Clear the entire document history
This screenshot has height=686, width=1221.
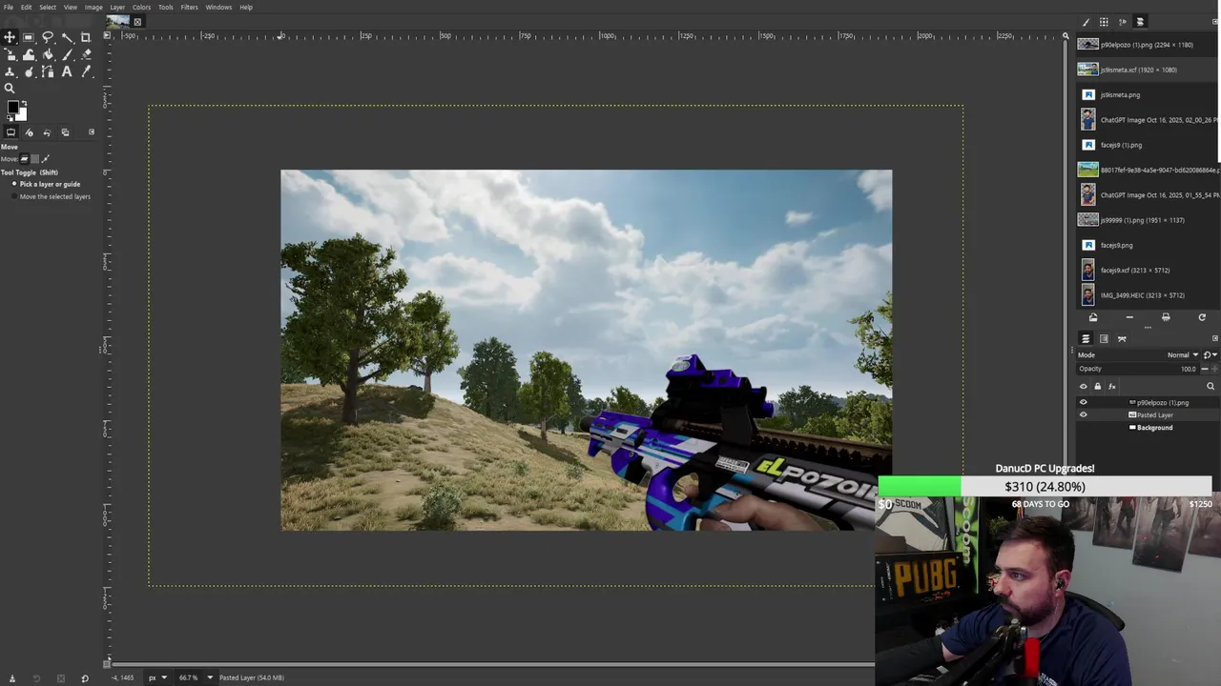coord(1166,317)
